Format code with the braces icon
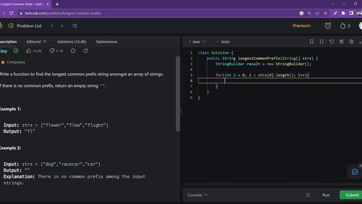This screenshot has width=362, height=204. 322,41
